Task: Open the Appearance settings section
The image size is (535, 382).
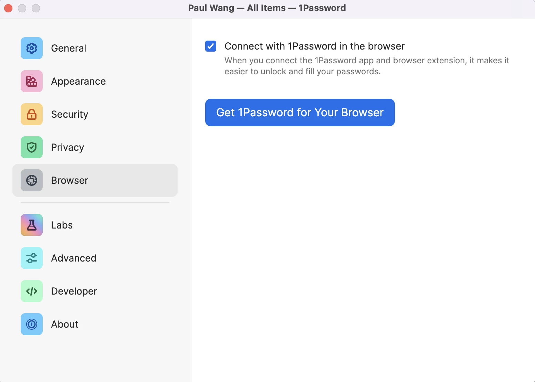Action: pyautogui.click(x=78, y=82)
